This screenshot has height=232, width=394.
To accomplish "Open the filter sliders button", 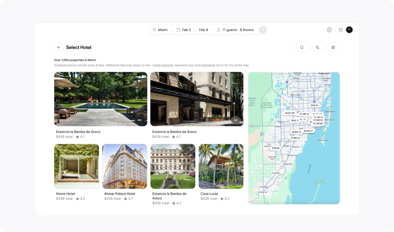I will [317, 47].
